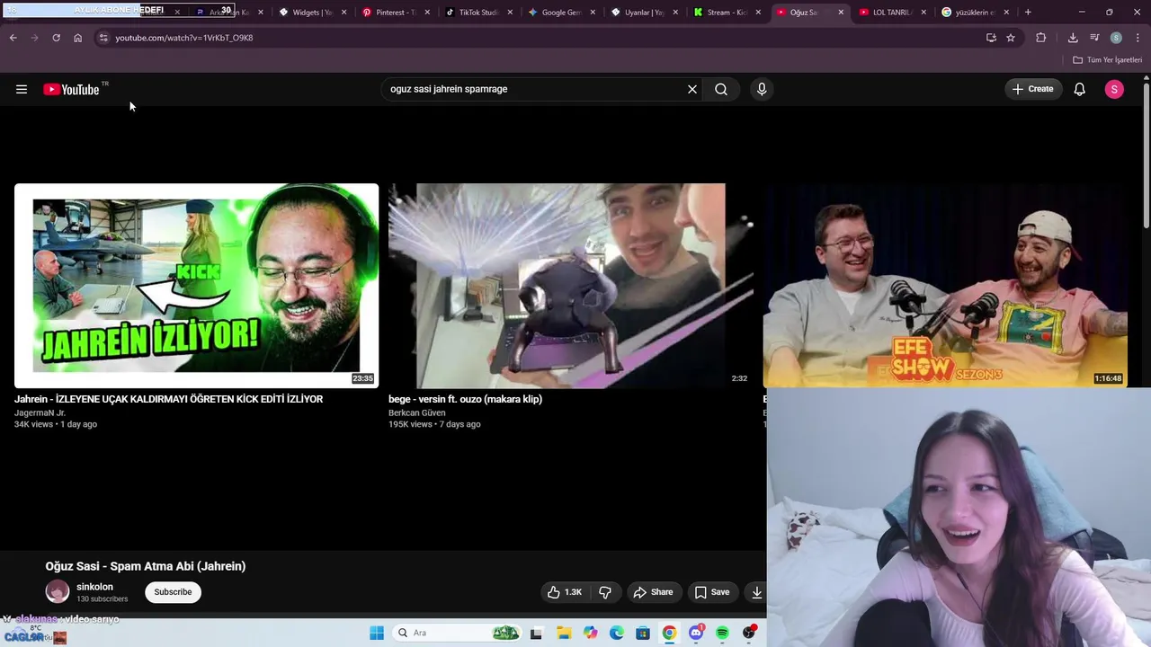Image resolution: width=1151 pixels, height=647 pixels.
Task: Open the sinkolon channel name link
Action: click(x=94, y=587)
